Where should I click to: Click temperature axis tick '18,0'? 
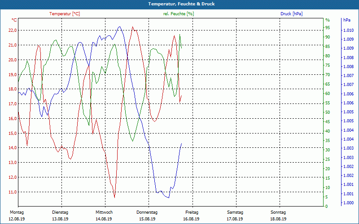tap(13, 89)
